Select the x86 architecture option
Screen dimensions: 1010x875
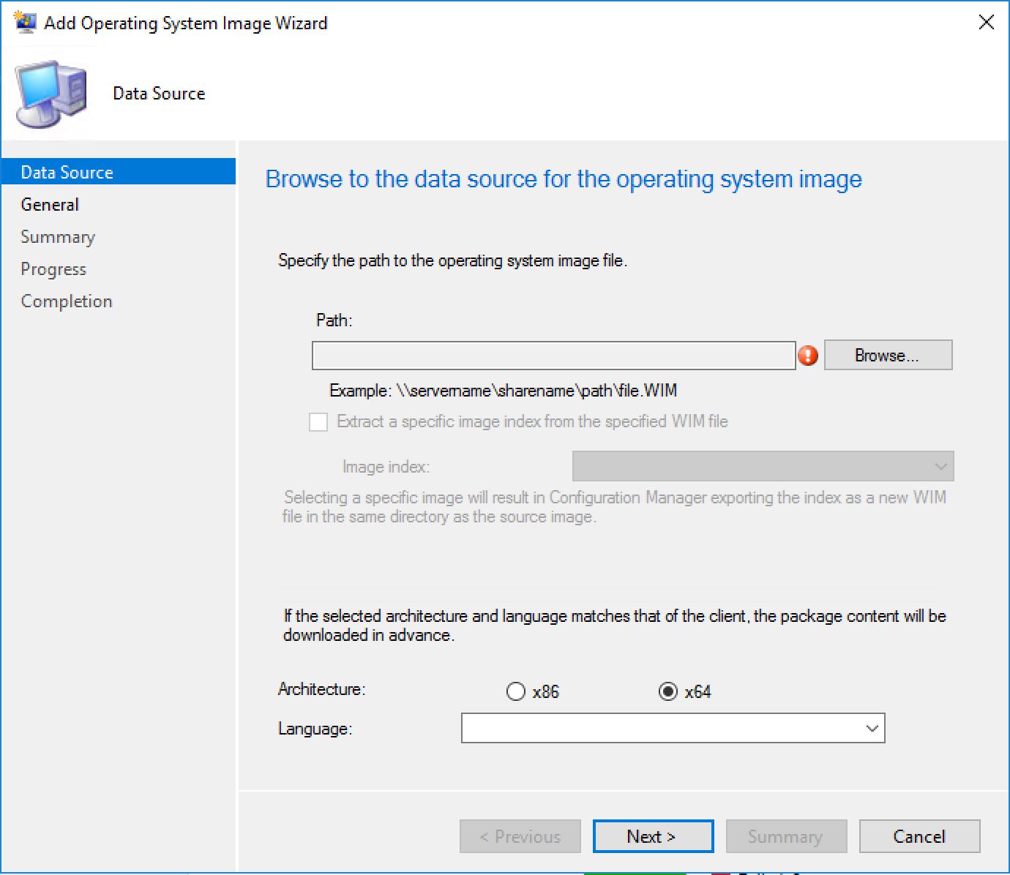[x=516, y=691]
